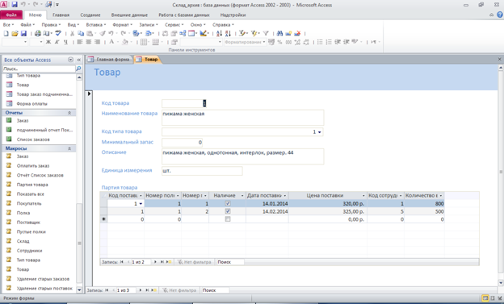Click the Undo arrow in the Menu toolbar
The width and height of the screenshot is (504, 304).
(111, 33)
